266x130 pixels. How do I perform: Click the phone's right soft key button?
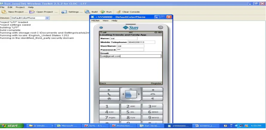[x=153, y=90]
